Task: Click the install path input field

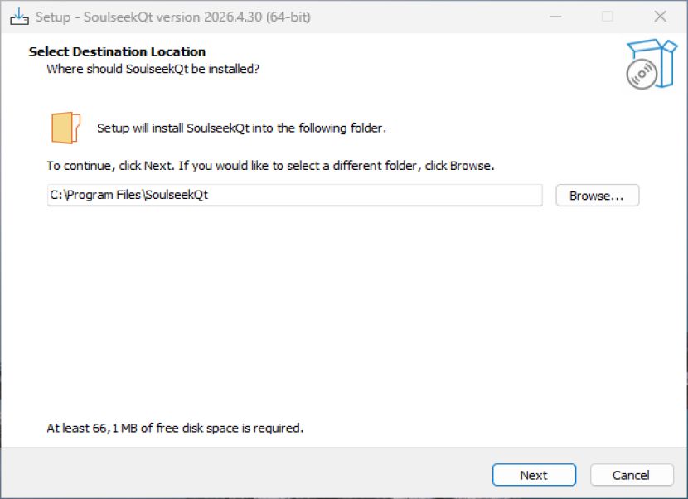Action: (295, 195)
